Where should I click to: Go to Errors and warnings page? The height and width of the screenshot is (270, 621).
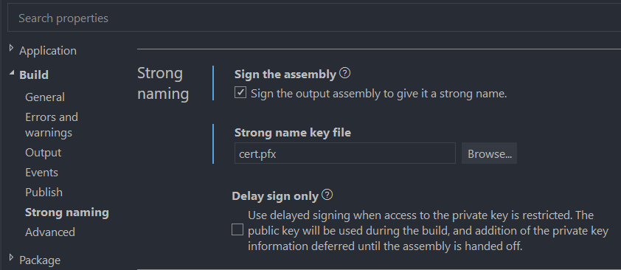click(x=52, y=125)
